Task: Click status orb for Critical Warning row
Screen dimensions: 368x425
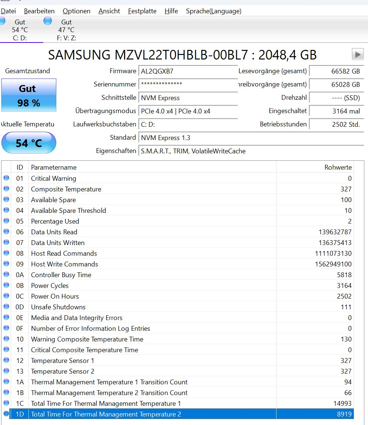Action: pos(6,178)
